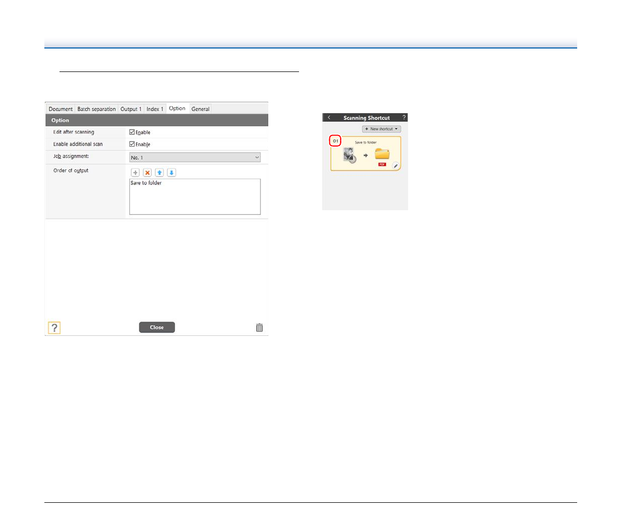Screen dimensions: 621x532
Task: Toggle Enable additional scan checkbox
Action: point(133,144)
